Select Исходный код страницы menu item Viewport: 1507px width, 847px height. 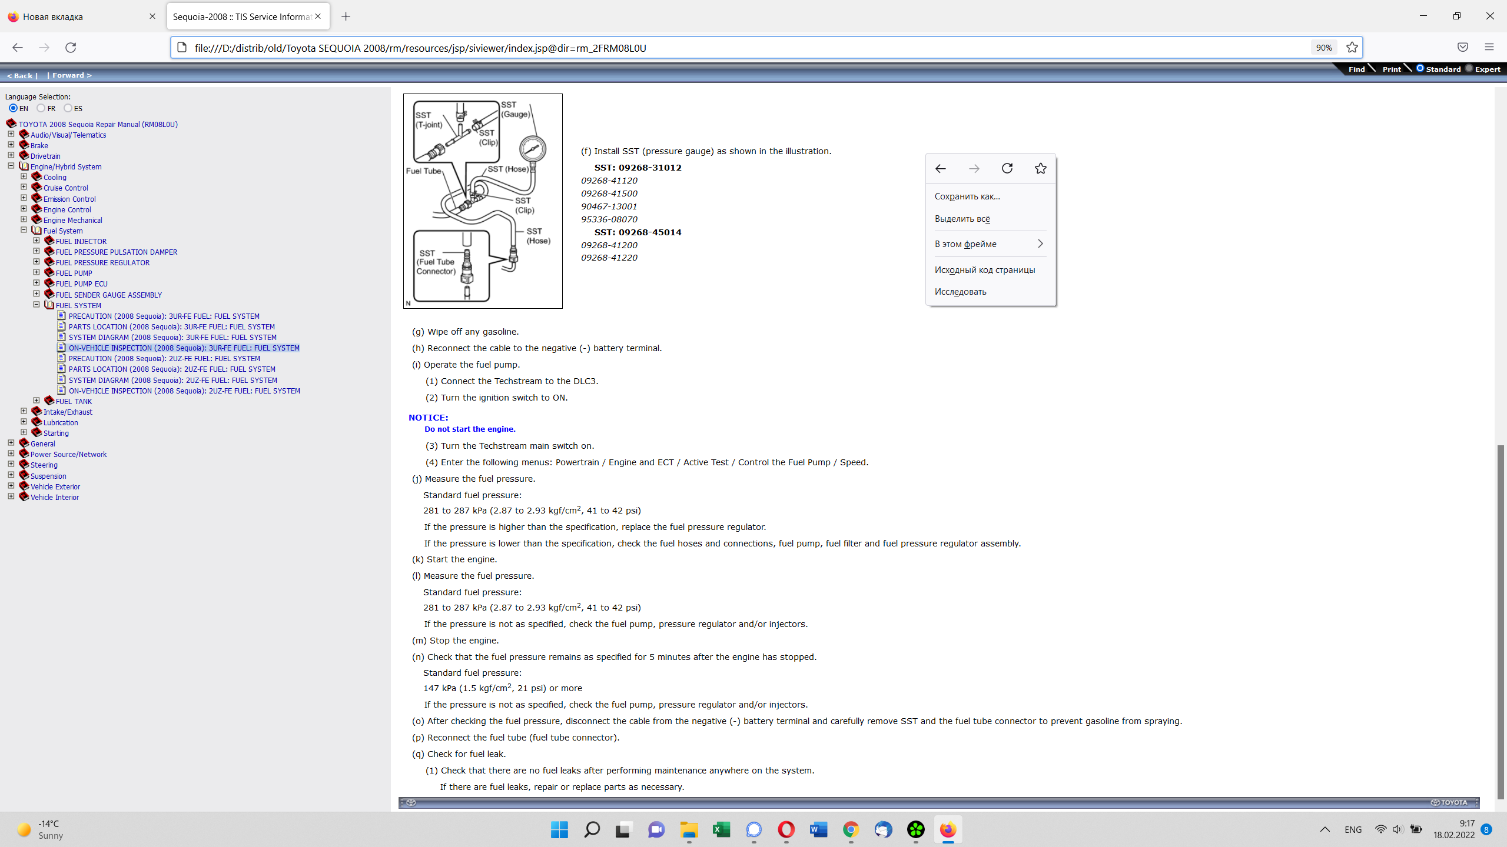[984, 270]
